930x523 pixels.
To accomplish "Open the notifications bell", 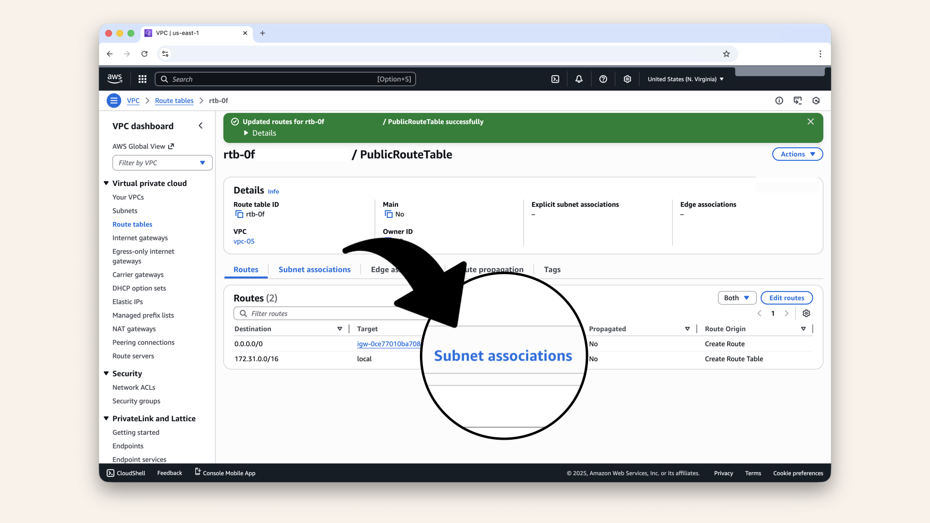I will coord(579,79).
